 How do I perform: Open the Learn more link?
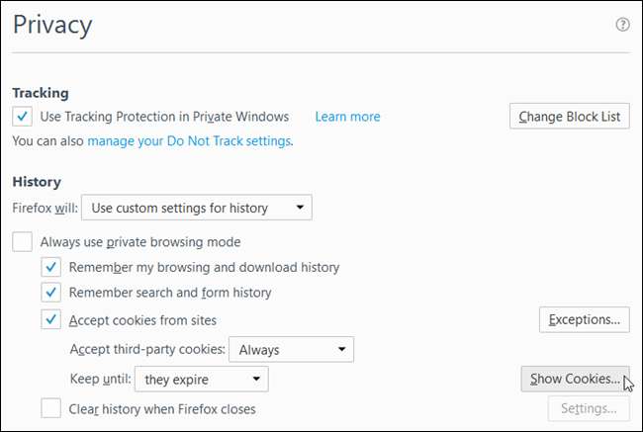[347, 117]
